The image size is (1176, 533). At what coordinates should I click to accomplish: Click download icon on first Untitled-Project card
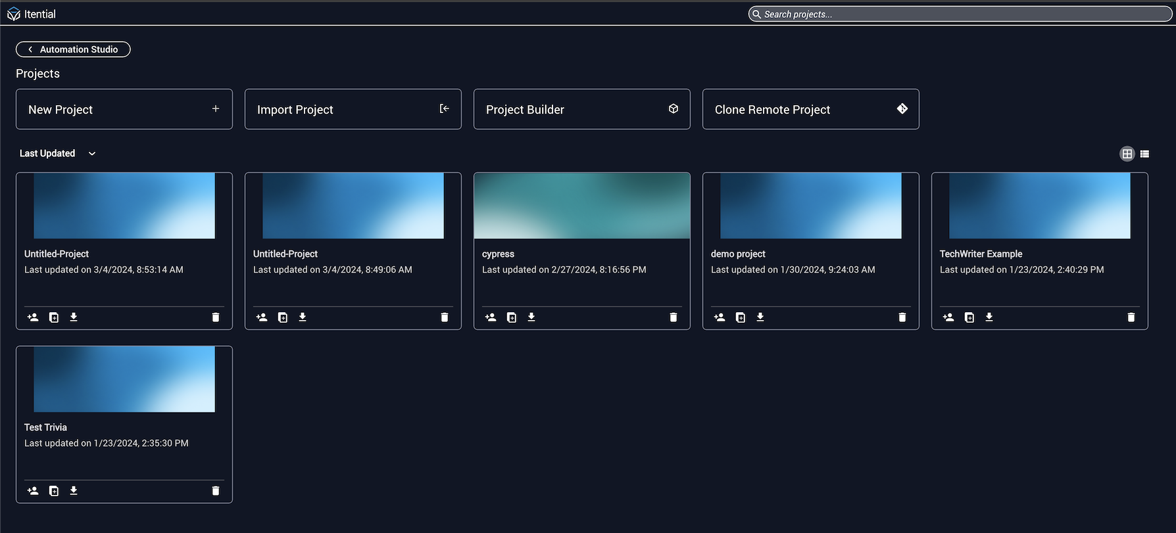click(74, 317)
